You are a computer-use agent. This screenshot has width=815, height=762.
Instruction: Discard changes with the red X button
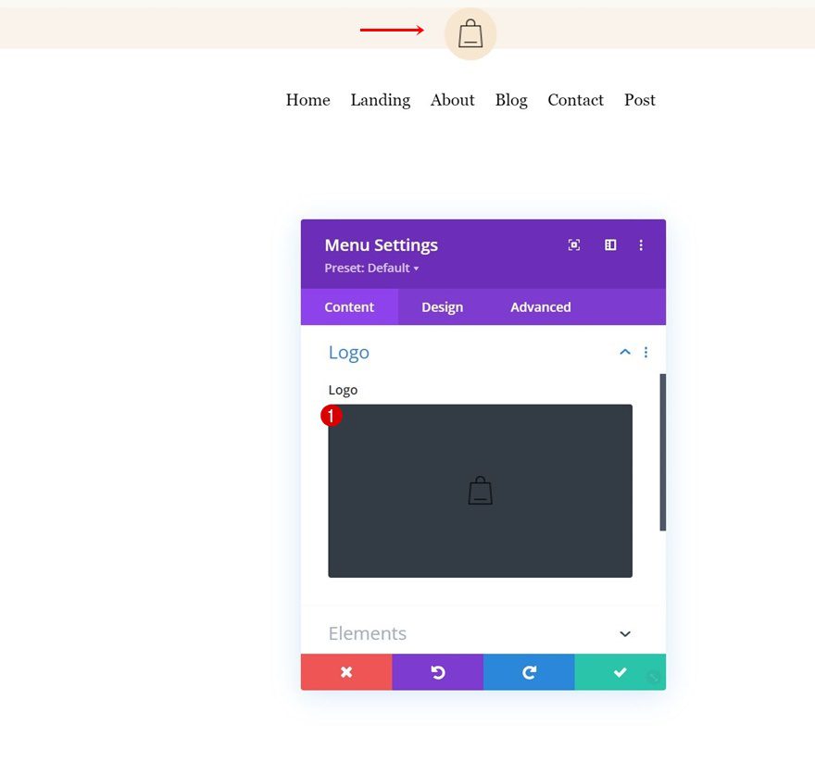[346, 671]
